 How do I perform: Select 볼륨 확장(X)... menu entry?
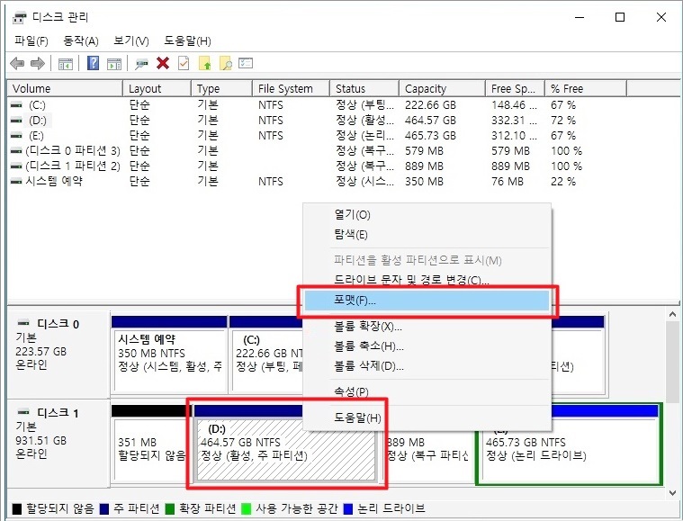pyautogui.click(x=427, y=327)
